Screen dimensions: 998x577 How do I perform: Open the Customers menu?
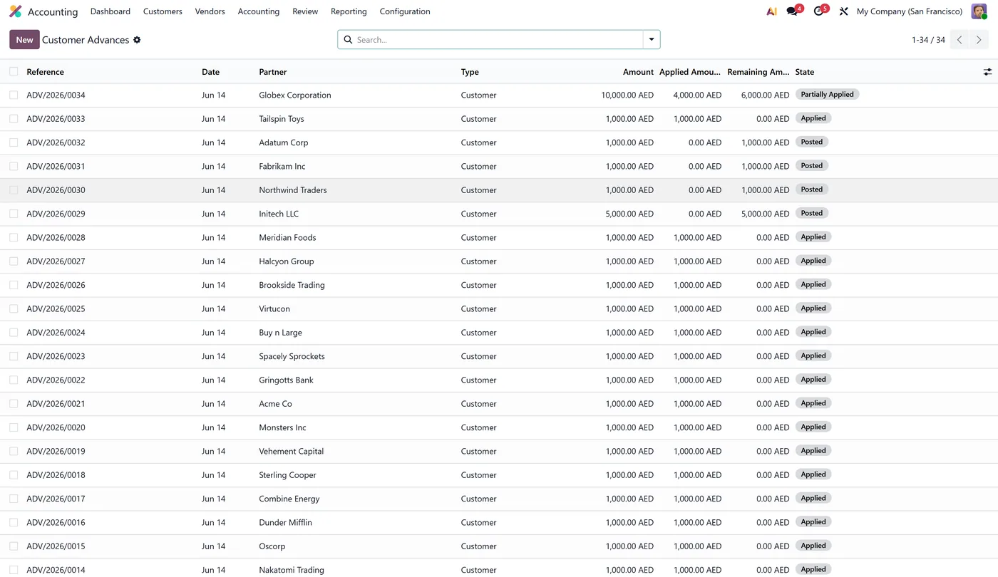click(x=163, y=11)
